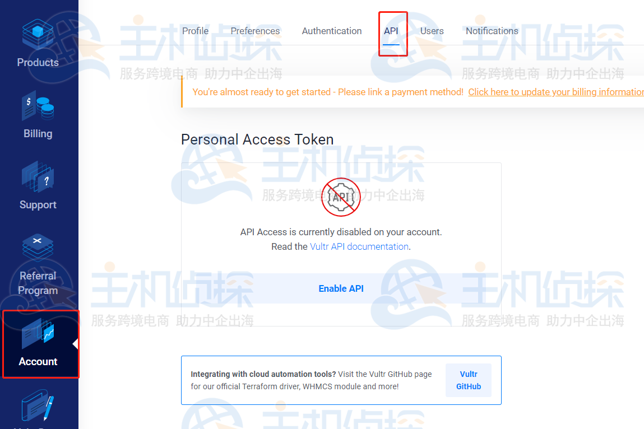Select the Account sidebar icon
Screen dimensions: 644x429
[x=38, y=333]
